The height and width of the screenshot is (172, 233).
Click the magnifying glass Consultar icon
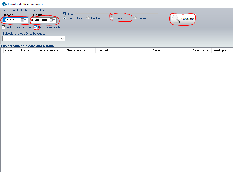(176, 19)
